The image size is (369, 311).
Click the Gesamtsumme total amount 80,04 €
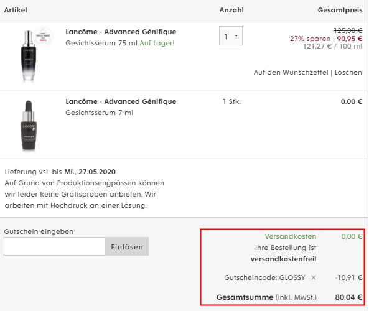(x=348, y=297)
